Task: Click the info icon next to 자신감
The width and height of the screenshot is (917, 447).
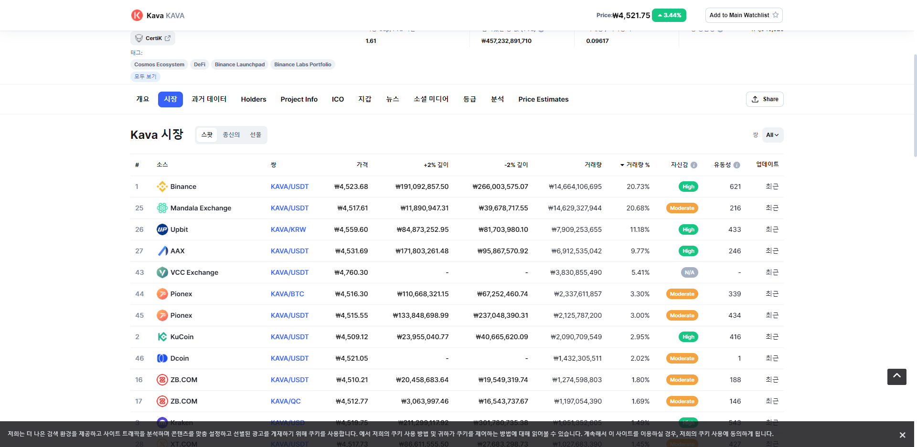Action: tap(694, 165)
